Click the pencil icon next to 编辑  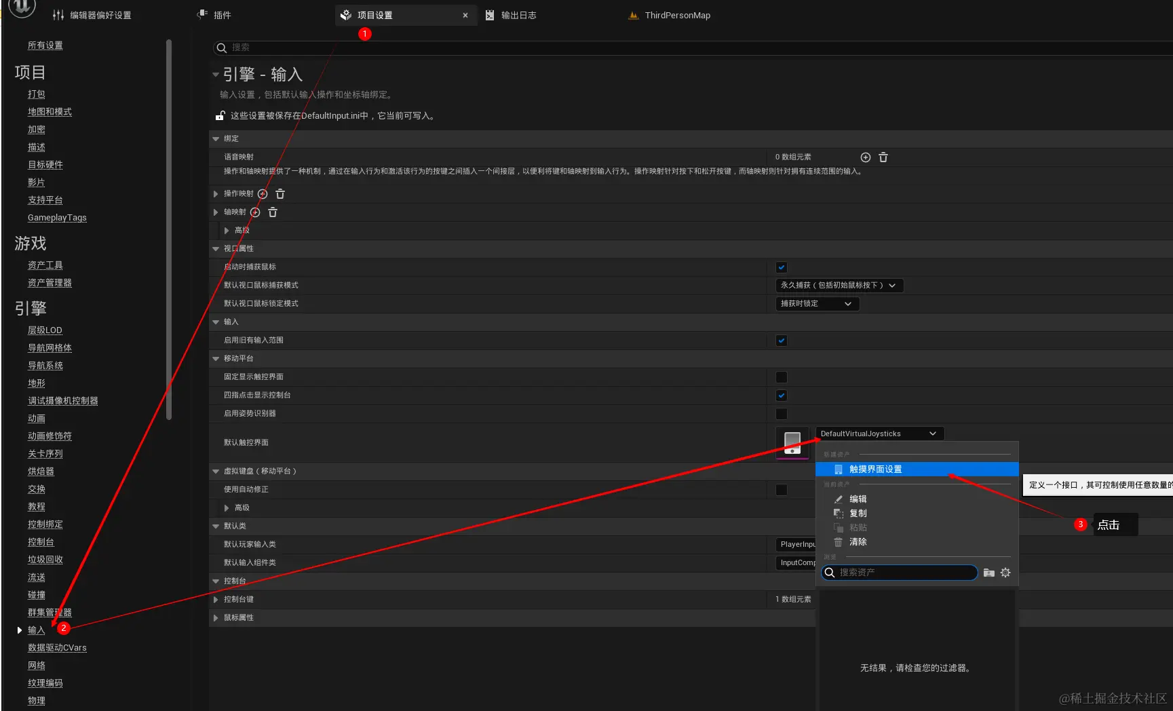coord(839,499)
